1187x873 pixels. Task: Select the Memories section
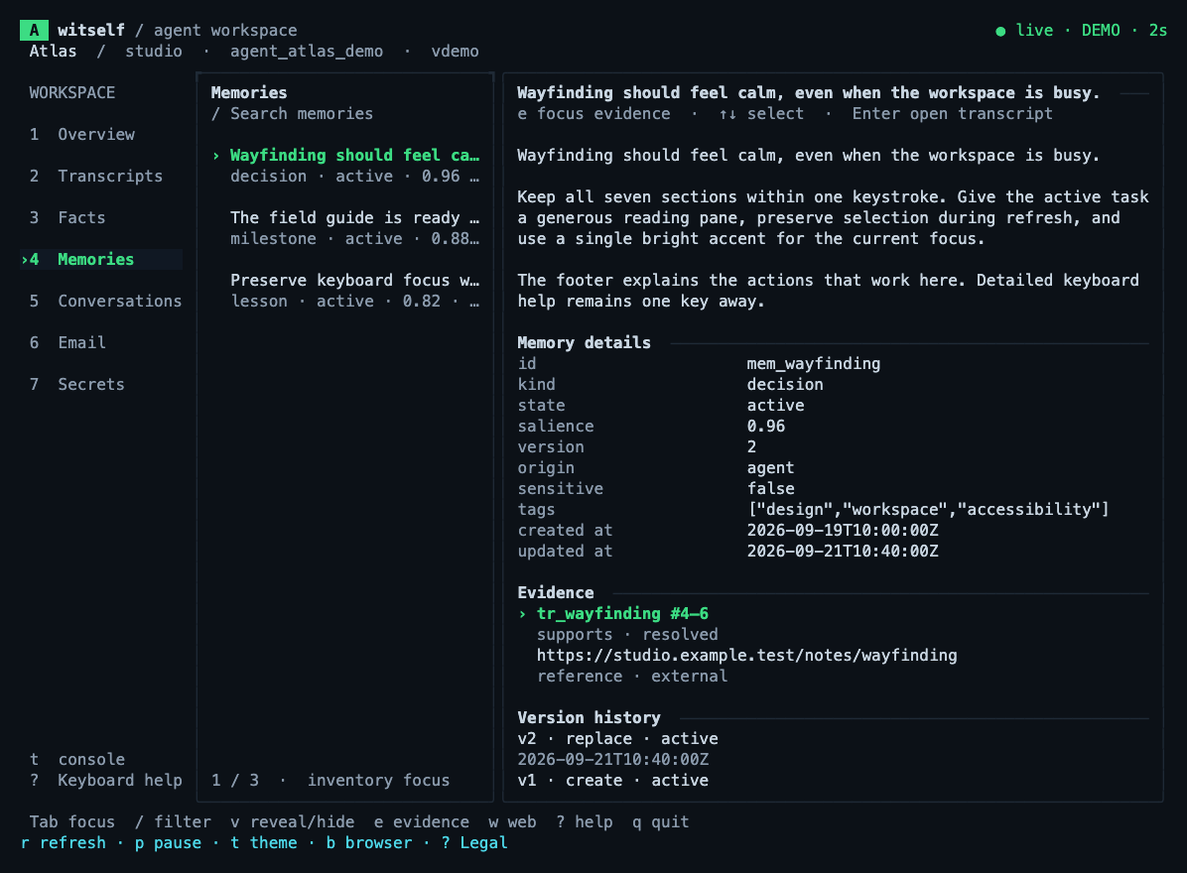[101, 260]
